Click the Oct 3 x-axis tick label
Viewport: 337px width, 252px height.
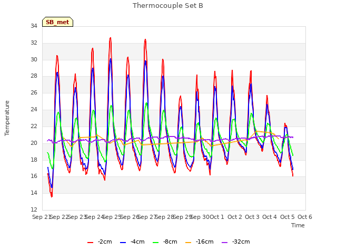click(252, 217)
